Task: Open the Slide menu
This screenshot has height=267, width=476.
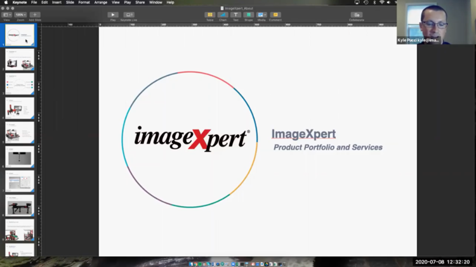Action: tap(70, 3)
